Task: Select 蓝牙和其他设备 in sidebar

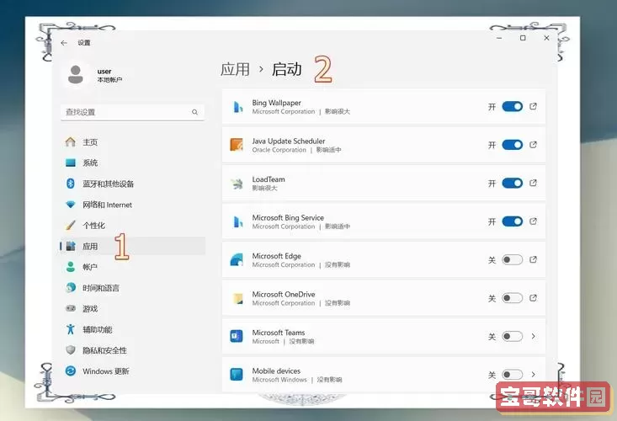Action: 133,184
